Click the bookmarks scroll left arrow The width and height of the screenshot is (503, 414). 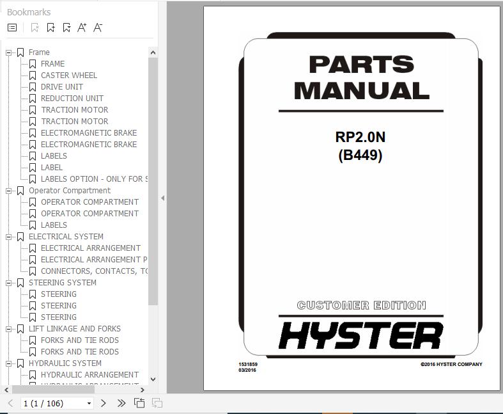pyautogui.click(x=6, y=390)
